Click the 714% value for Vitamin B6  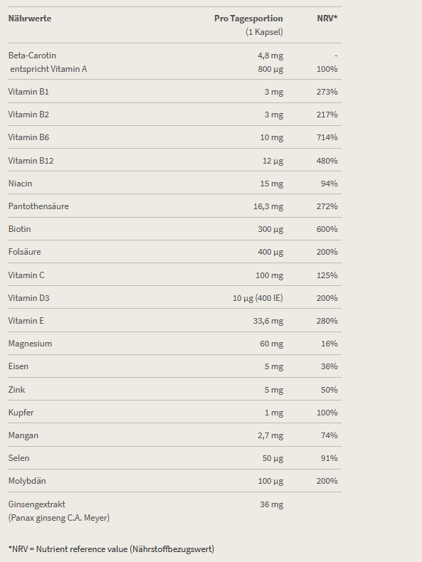pyautogui.click(x=327, y=137)
